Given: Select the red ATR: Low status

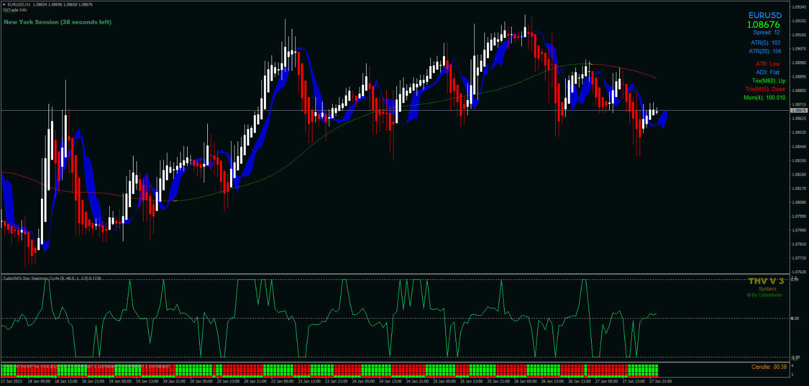Looking at the screenshot, I should click(x=768, y=64).
